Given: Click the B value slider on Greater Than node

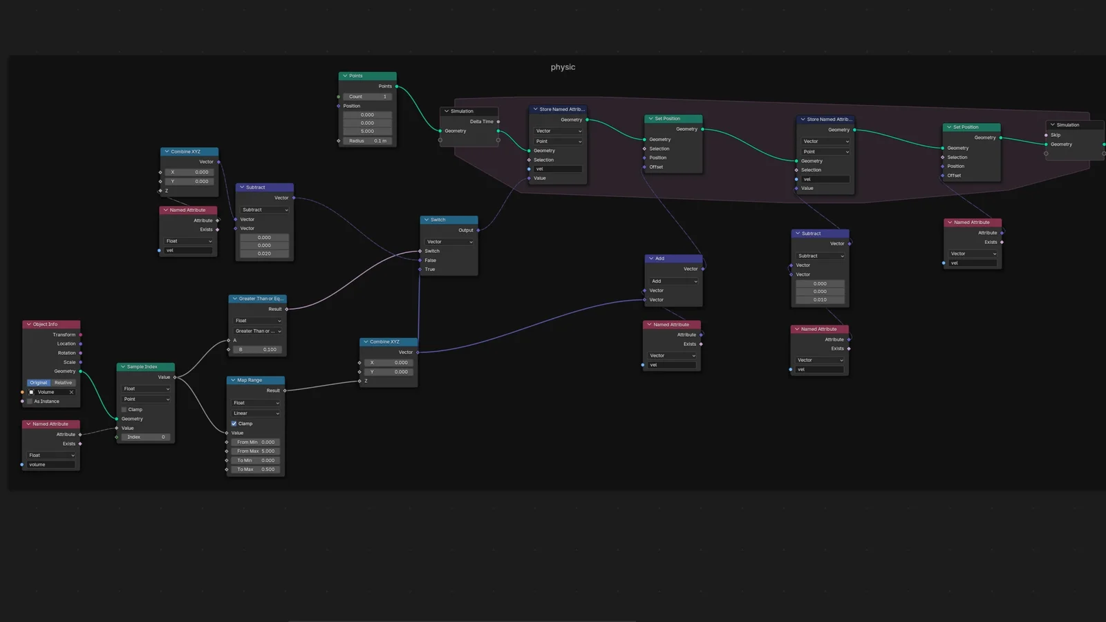Looking at the screenshot, I should [x=257, y=350].
